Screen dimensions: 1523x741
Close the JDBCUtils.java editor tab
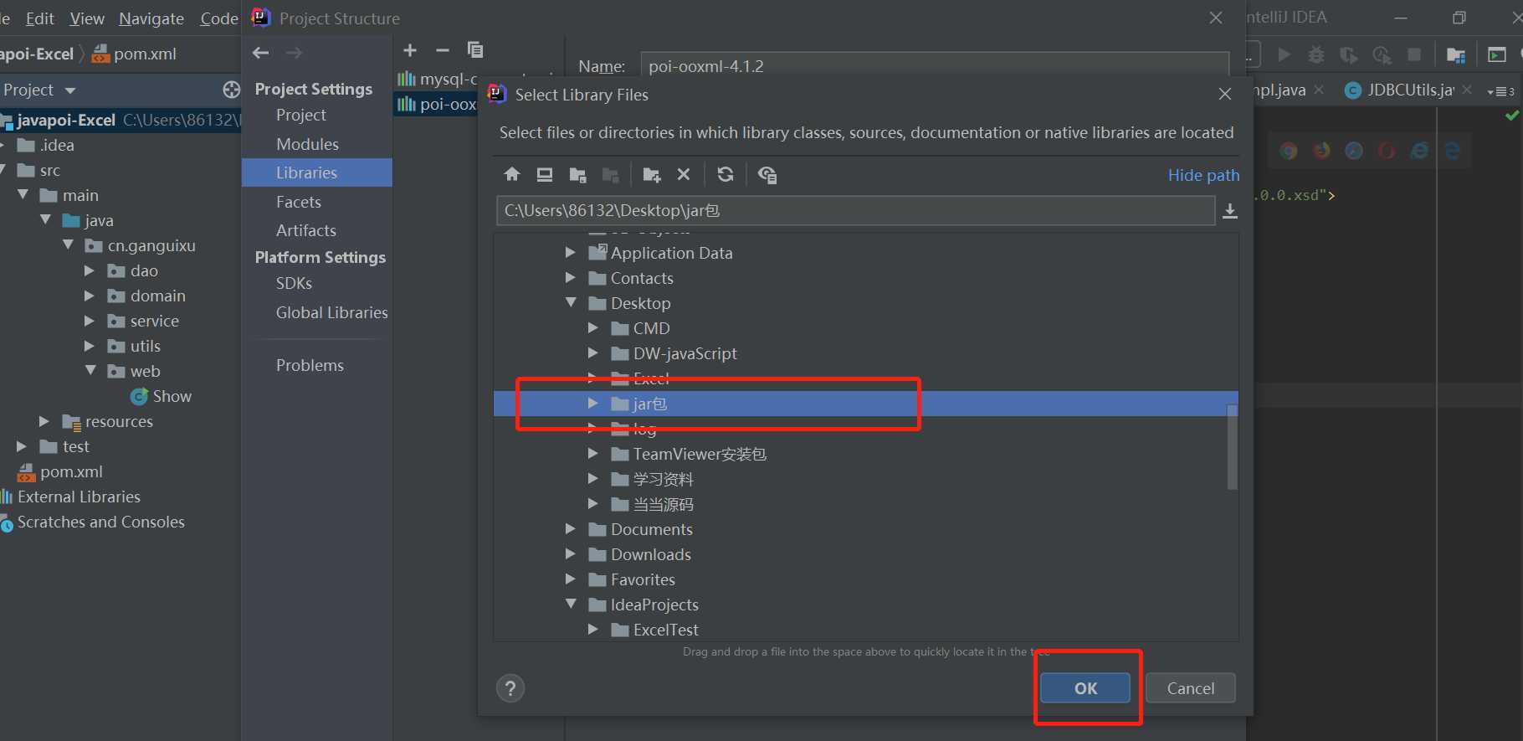click(x=1467, y=90)
